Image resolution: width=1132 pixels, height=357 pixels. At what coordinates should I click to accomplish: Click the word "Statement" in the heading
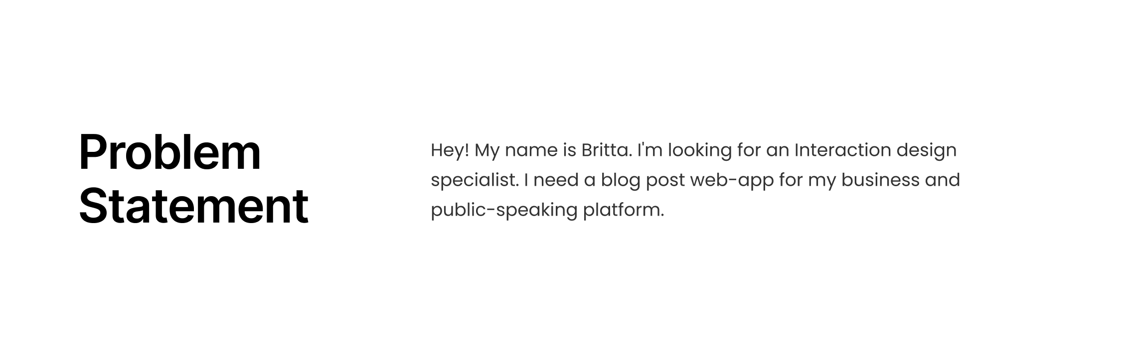(193, 206)
